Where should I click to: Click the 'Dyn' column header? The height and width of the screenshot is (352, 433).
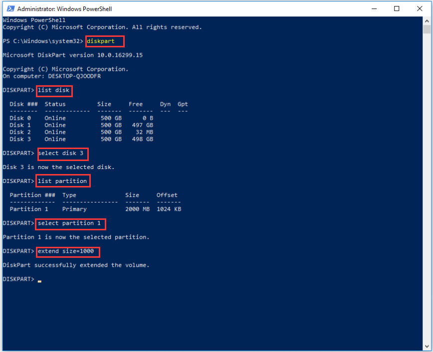click(x=165, y=104)
